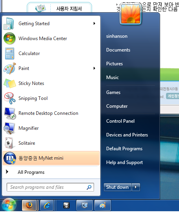This screenshot has width=179, height=212.
Task: Launch Windows Media Center icon
Action: click(9, 39)
